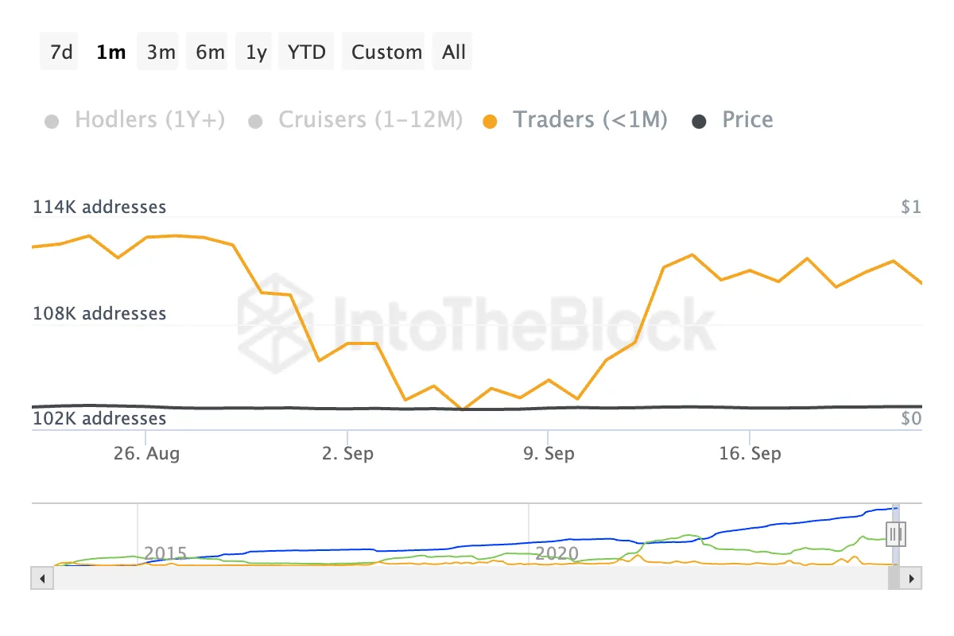Choose the 3m range button
This screenshot has height=636, width=954.
pyautogui.click(x=161, y=52)
